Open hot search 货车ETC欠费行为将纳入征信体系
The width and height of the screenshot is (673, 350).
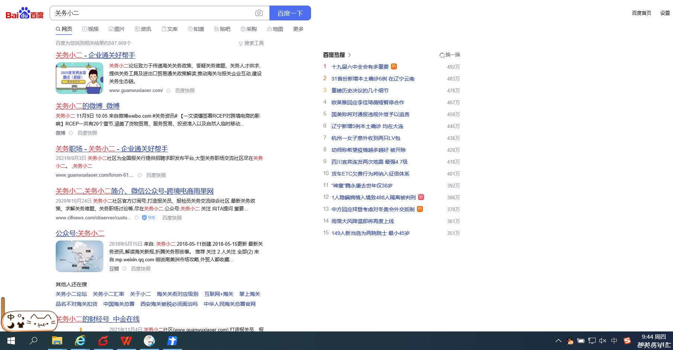coord(371,174)
